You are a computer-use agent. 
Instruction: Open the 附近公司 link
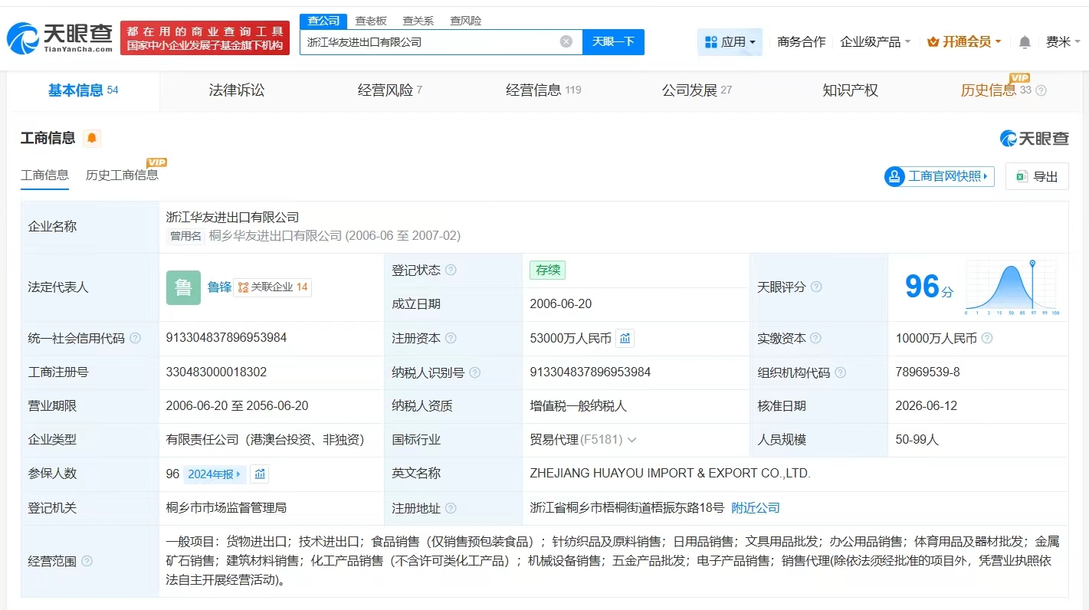coord(756,508)
